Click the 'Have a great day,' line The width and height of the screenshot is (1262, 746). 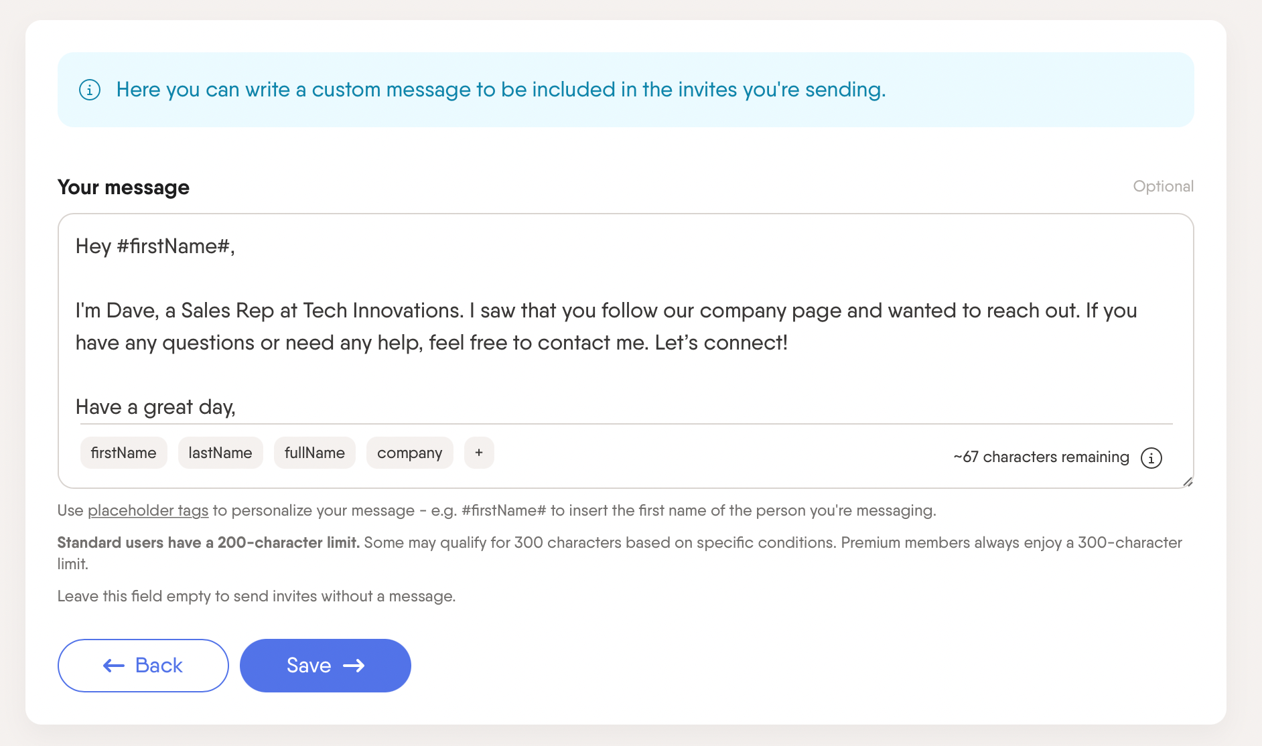[x=155, y=407]
